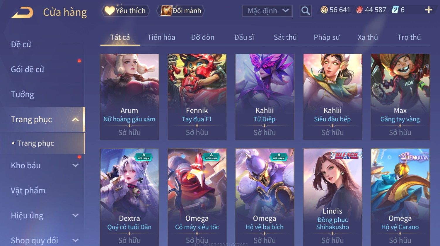Select the Tiến hóa tab
This screenshot has width=440, height=246.
(161, 37)
